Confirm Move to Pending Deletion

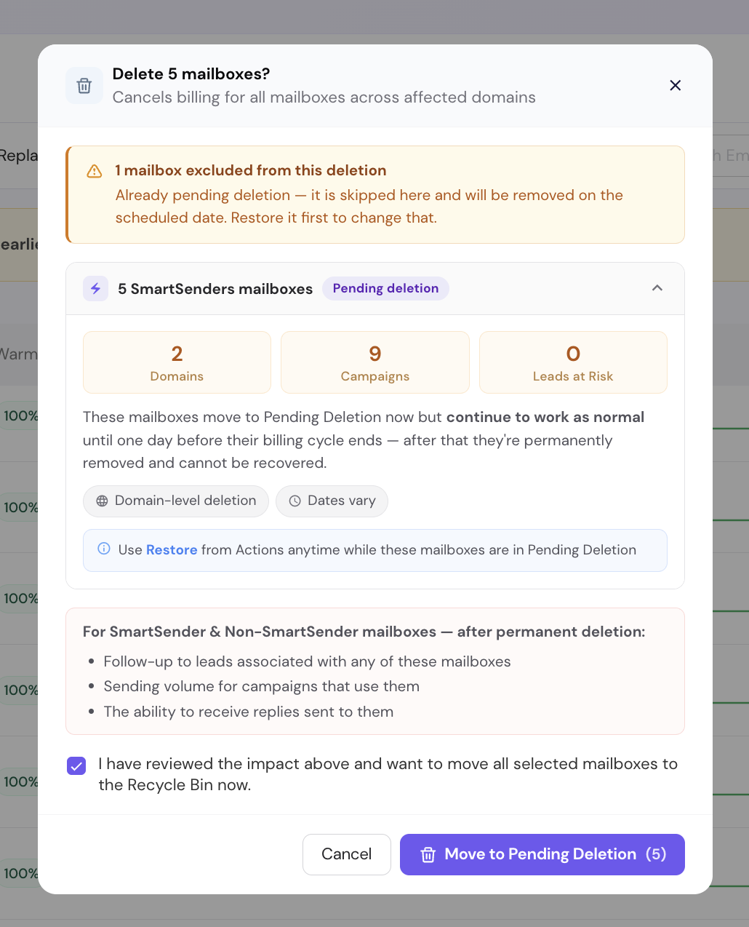point(542,854)
